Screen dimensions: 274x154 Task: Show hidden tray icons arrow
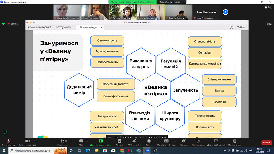pyautogui.click(x=225, y=151)
